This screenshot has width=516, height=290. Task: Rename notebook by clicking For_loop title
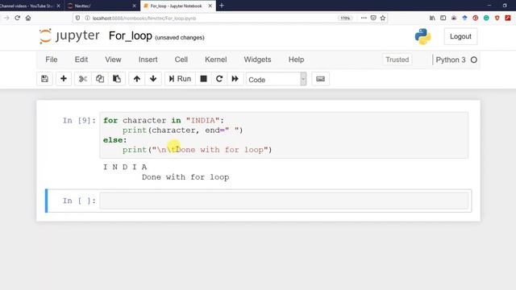coord(131,35)
